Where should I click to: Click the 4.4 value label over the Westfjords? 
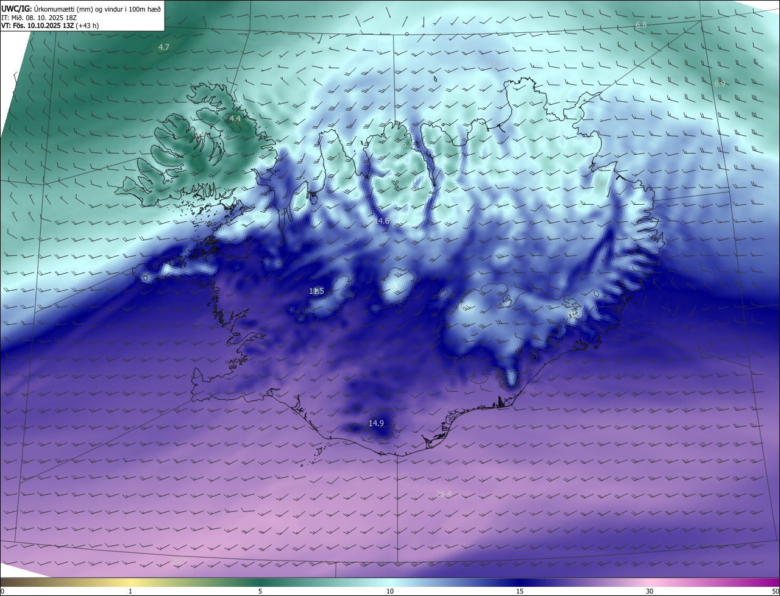235,118
